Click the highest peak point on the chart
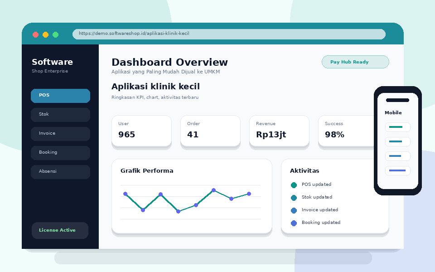 pos(213,190)
